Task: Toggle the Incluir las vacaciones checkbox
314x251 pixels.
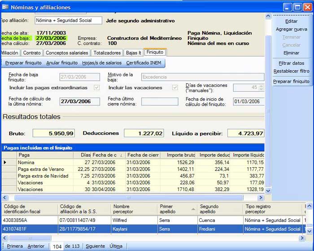Action: click(x=175, y=87)
